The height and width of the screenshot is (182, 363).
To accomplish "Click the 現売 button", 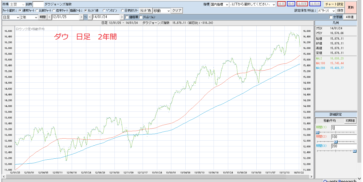I will click(x=291, y=4).
